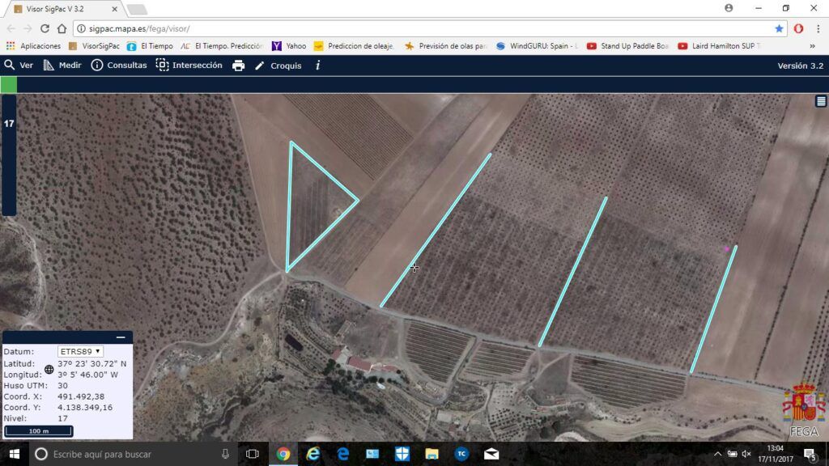Screen dimensions: 829x466
Task: Expand the ETRS89 datum dropdown
Action: coord(80,351)
